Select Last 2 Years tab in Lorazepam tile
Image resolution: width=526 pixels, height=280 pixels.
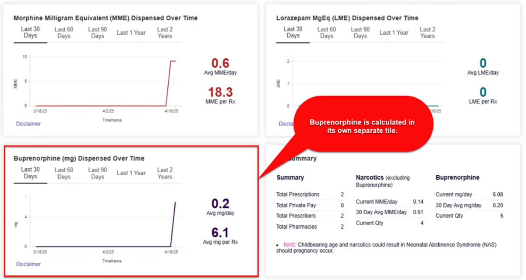point(427,32)
